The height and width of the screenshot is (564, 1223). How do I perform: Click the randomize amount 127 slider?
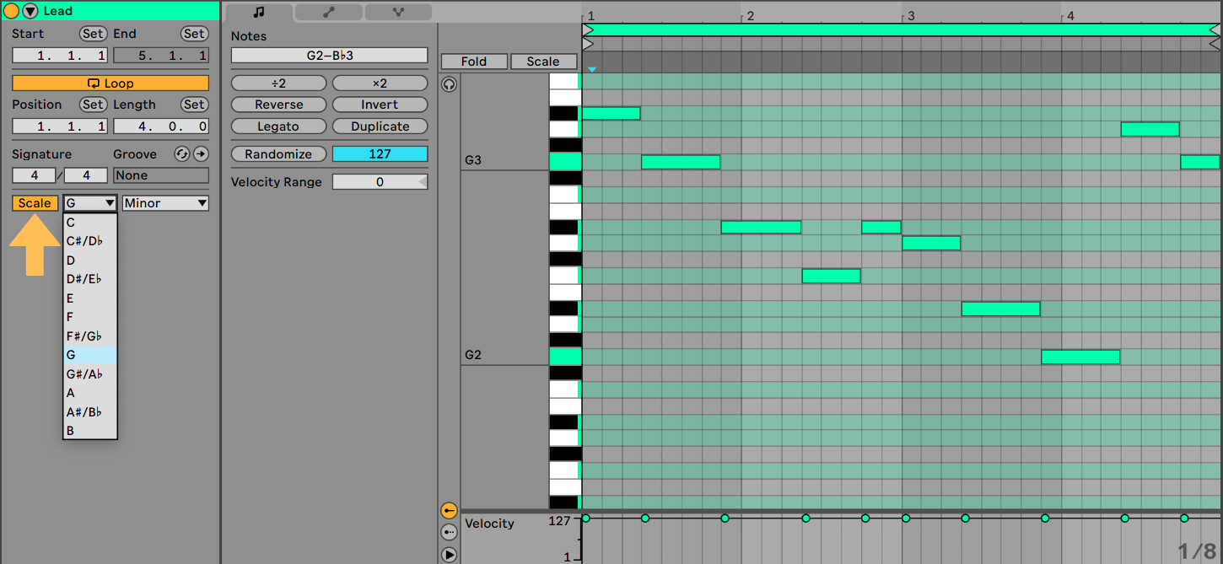pos(380,154)
